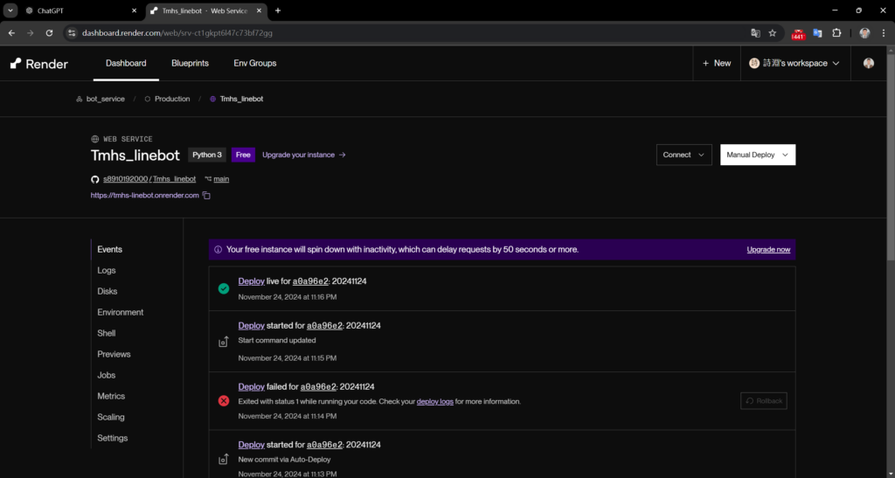
Task: Click the user avatar in the Render header
Action: click(868, 63)
